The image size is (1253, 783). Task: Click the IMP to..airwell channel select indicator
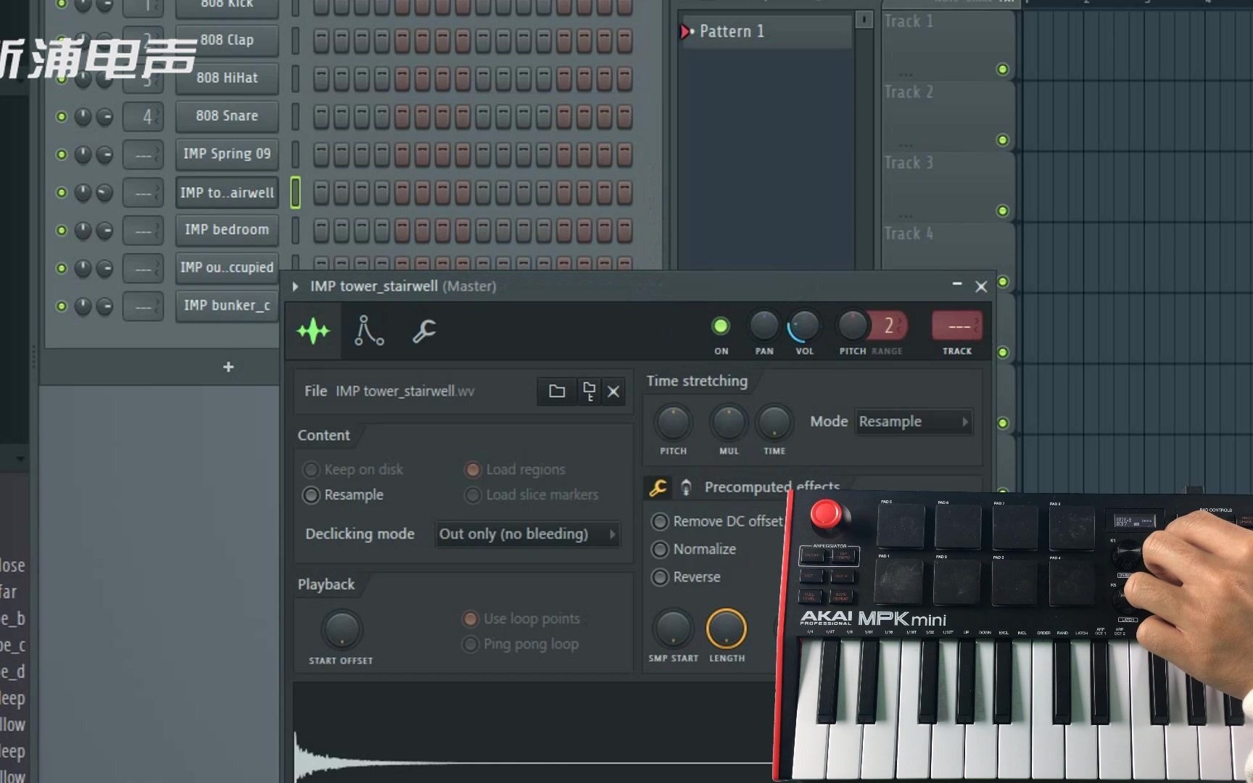(295, 193)
